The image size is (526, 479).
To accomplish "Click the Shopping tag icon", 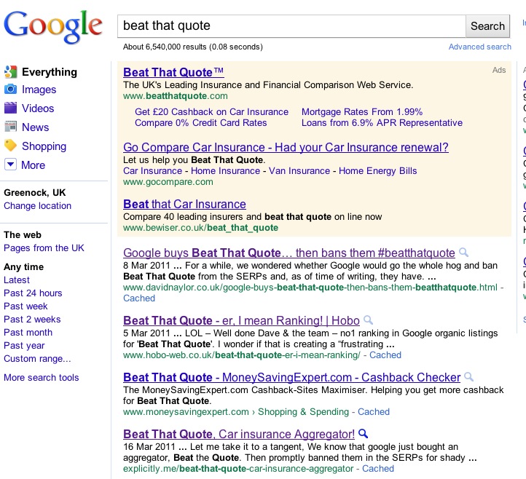I will pyautogui.click(x=10, y=146).
